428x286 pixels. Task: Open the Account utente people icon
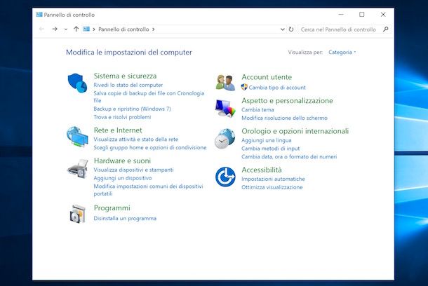click(x=225, y=82)
